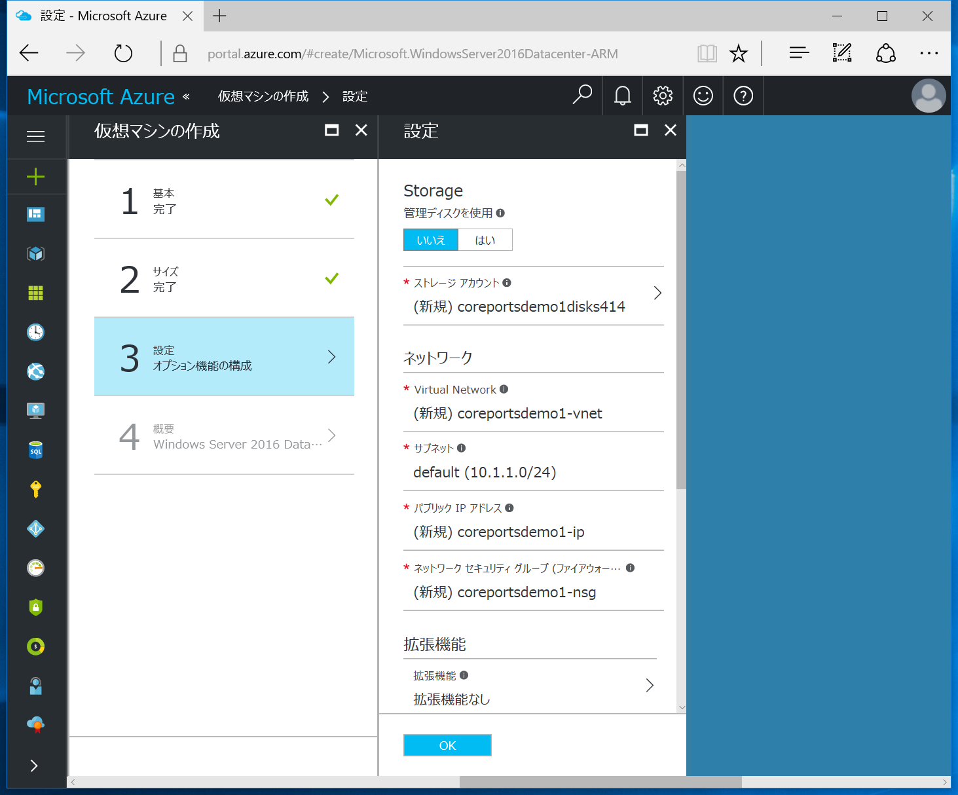Image resolution: width=958 pixels, height=795 pixels.
Task: Add page to favorites star icon
Action: (739, 53)
